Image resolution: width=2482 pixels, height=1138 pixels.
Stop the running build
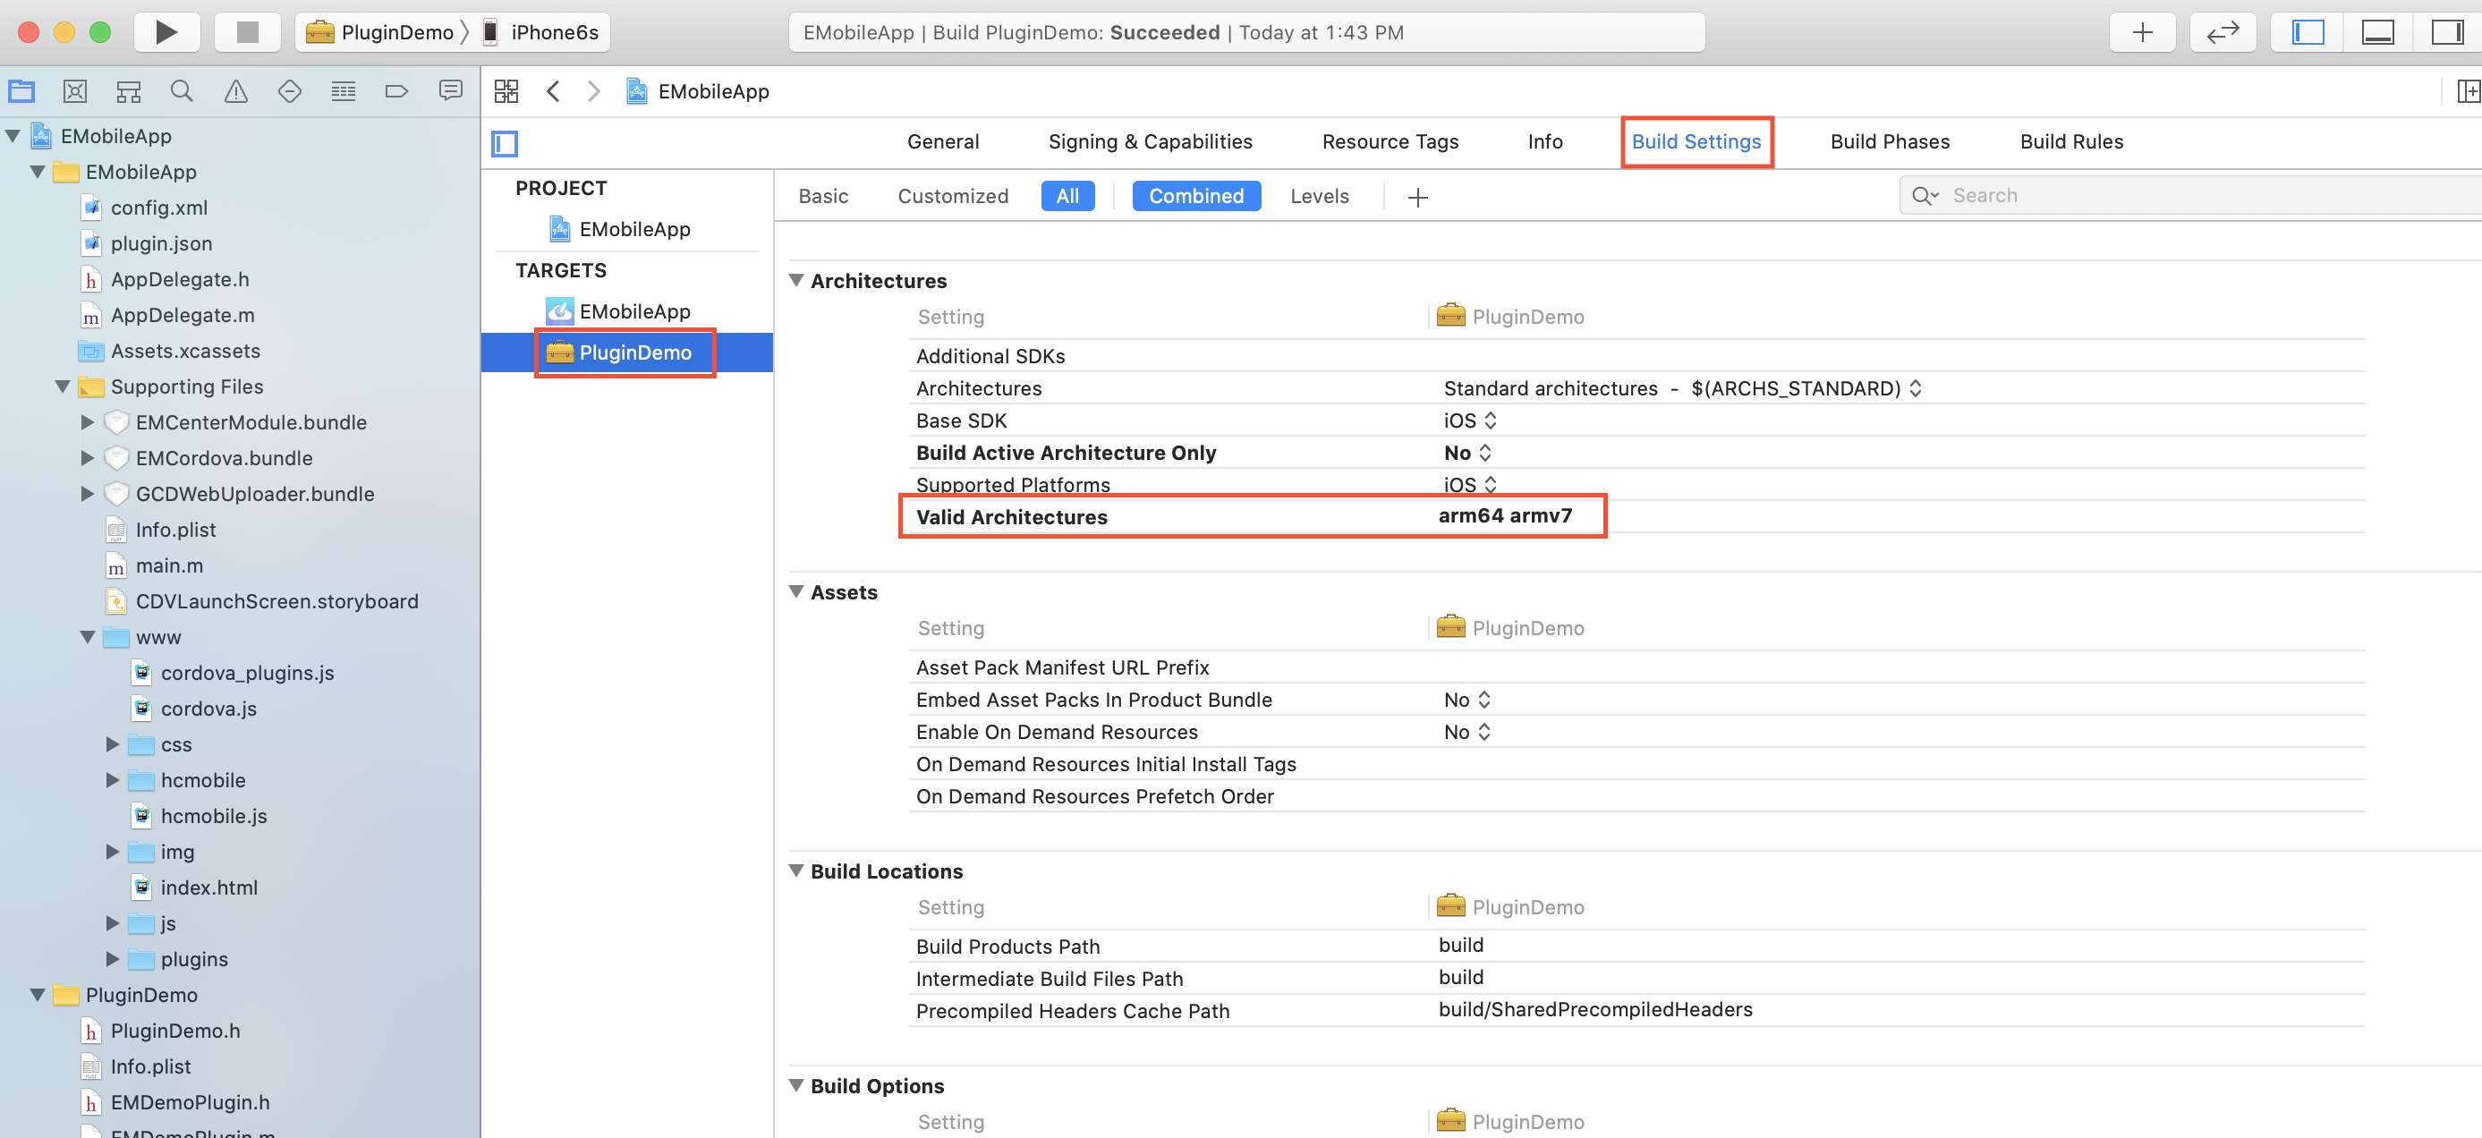[247, 32]
